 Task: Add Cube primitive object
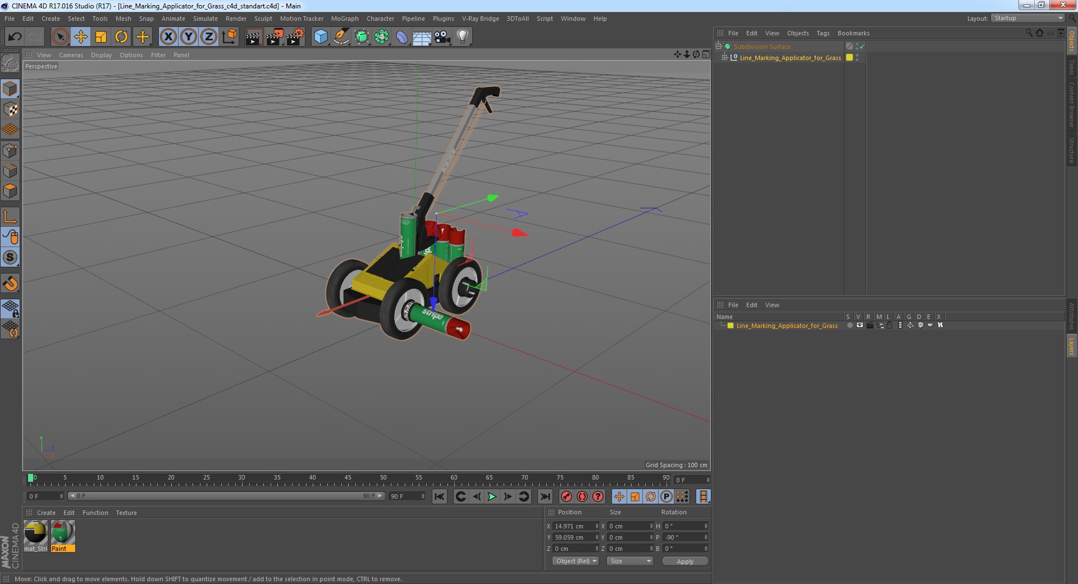coord(321,37)
